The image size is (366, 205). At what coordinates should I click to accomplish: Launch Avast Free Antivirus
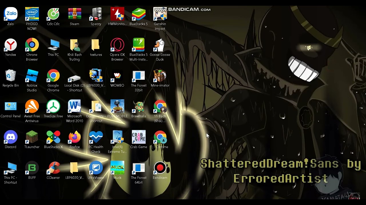(x=32, y=106)
